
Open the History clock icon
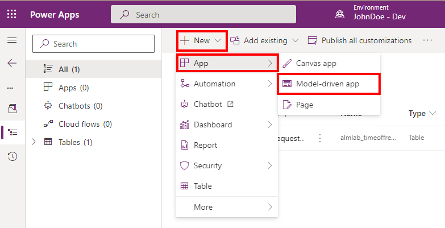click(12, 156)
